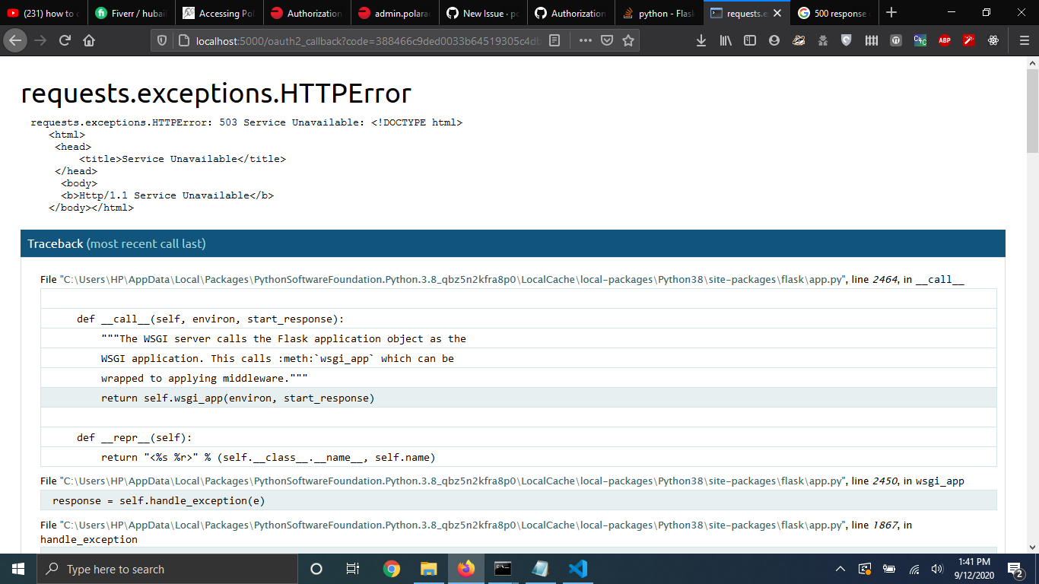The image size is (1039, 584).
Task: Switch to the GitHub 'New Issue' tab
Action: pos(484,13)
